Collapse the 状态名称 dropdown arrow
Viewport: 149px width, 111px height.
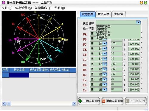[138, 22]
